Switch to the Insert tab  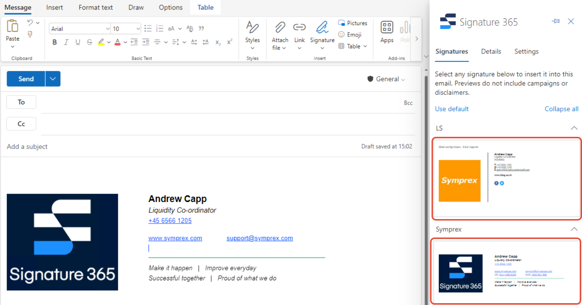(x=55, y=7)
